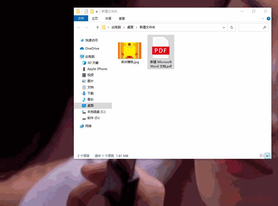Open address bar history dropdown
278x206 pixels.
point(224,28)
